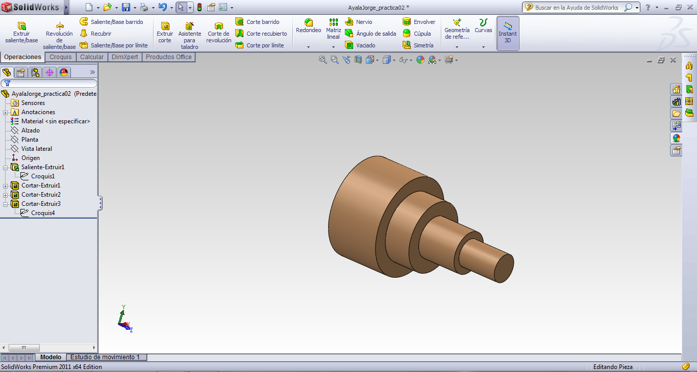Select the Nervio tool
697x372 pixels.
(x=364, y=22)
